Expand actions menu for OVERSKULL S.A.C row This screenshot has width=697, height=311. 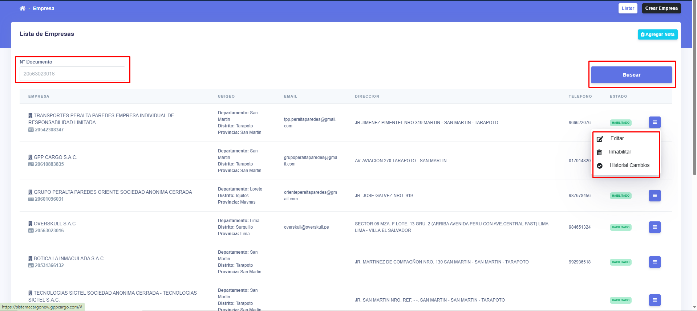coord(655,227)
